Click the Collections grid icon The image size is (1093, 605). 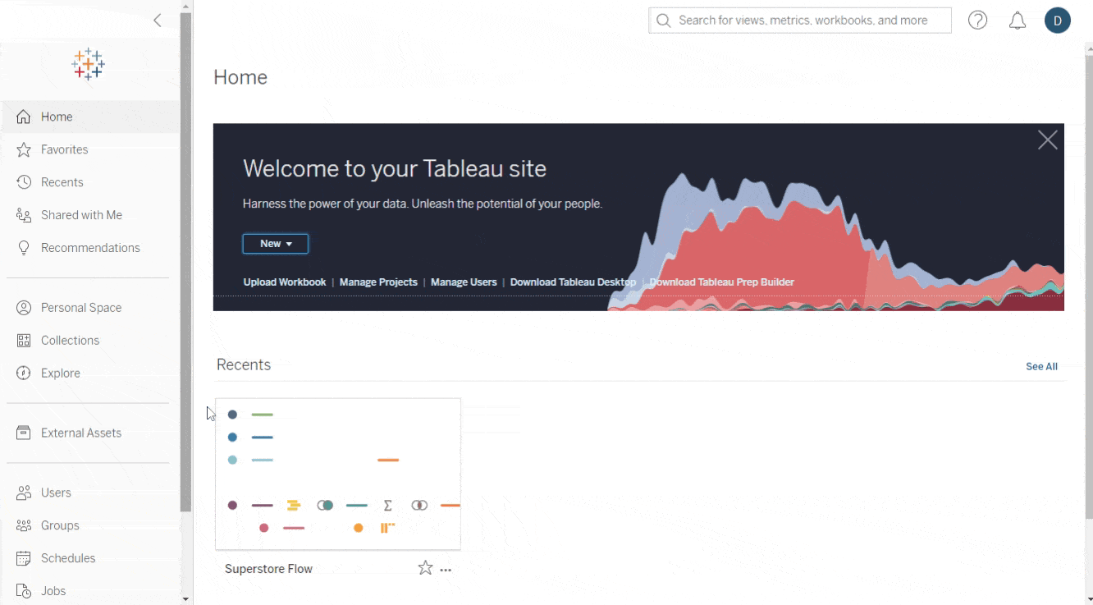[x=24, y=341]
